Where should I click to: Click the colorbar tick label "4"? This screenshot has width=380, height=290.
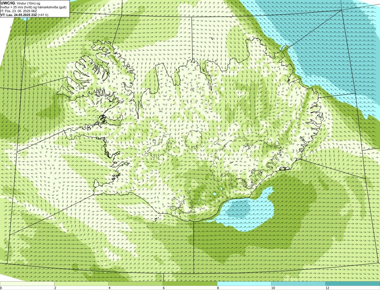(110, 288)
